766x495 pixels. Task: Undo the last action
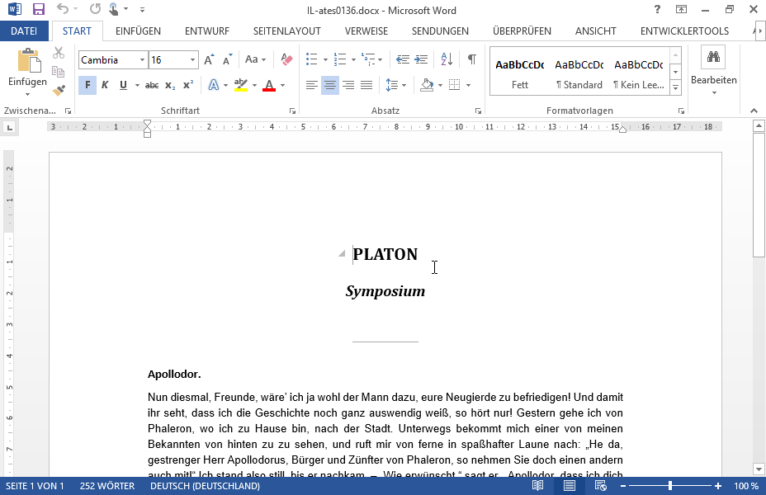[62, 9]
